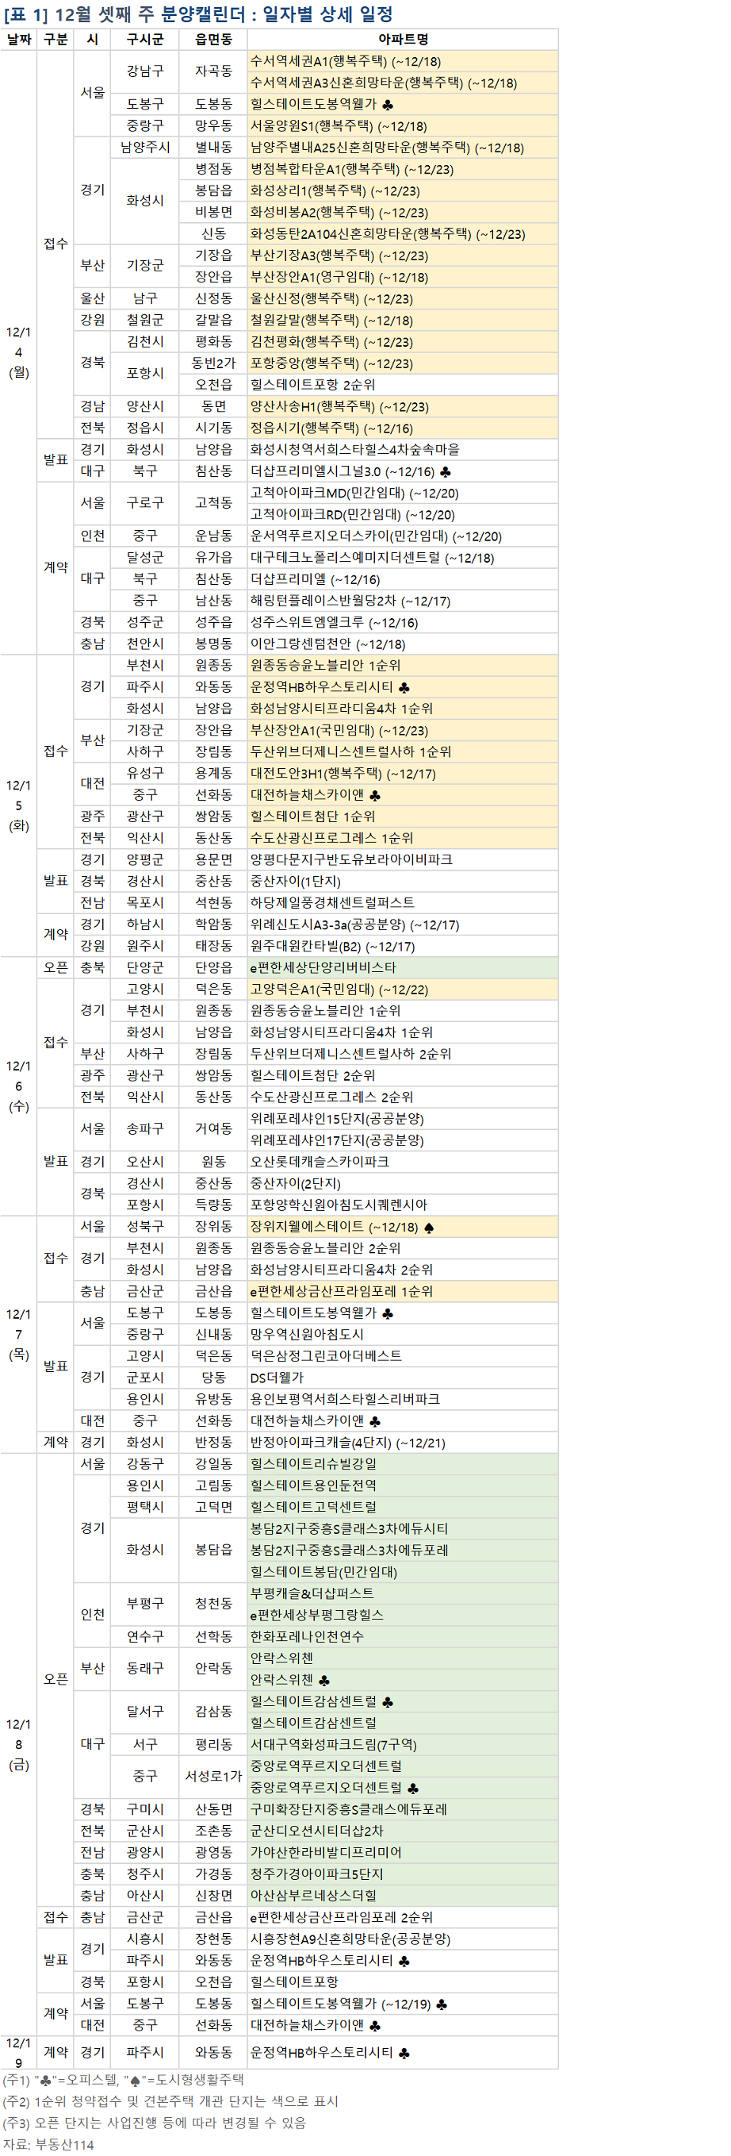Viewport: 731px width, 2156px height.
Task: Click the source text 자료: 부동산114
Action: click(x=48, y=2144)
